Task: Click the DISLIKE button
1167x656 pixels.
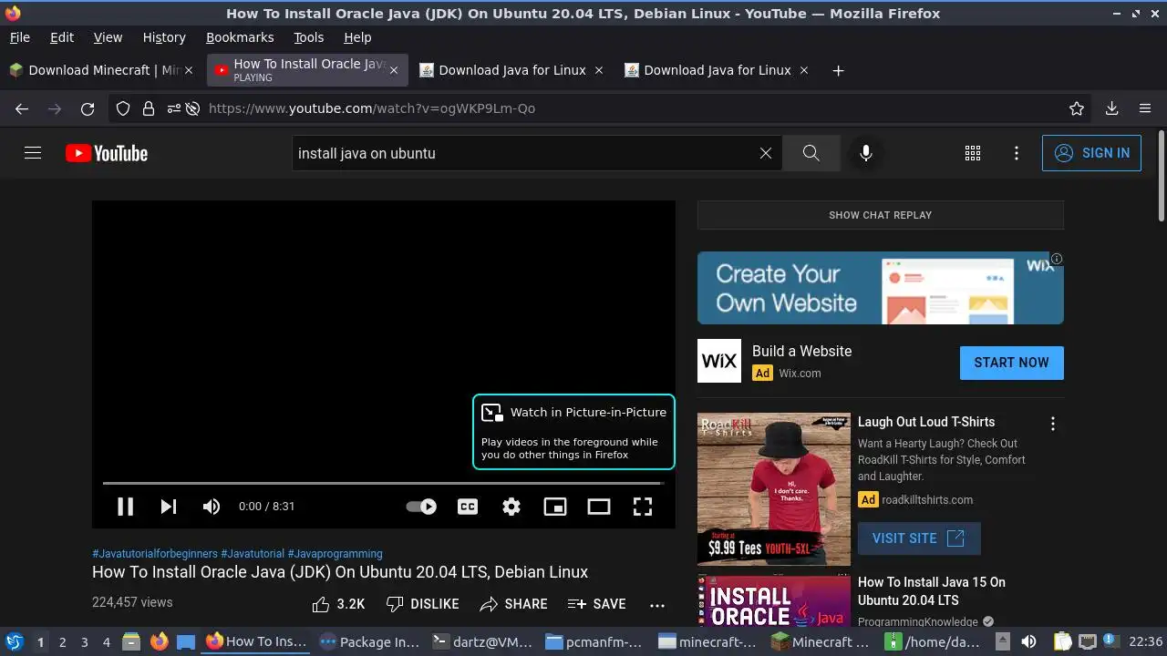Action: point(422,604)
